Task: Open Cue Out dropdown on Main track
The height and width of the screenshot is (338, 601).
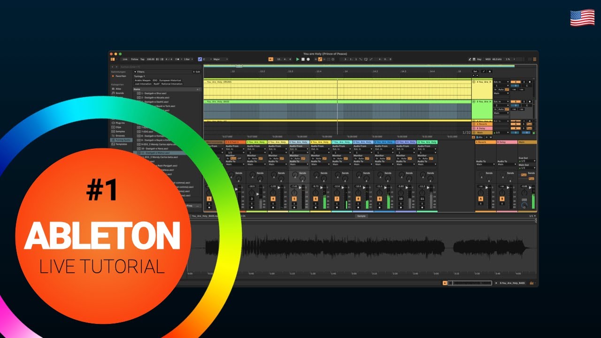Action: (527, 161)
